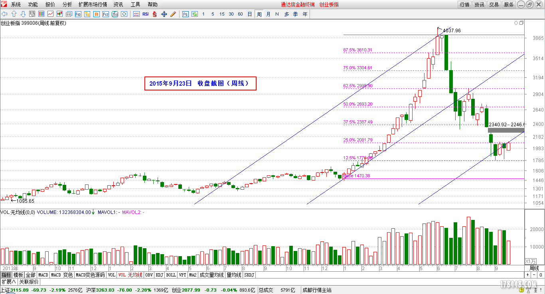
Task: Click the 周线 period label at bottom right
Action: [x=534, y=268]
